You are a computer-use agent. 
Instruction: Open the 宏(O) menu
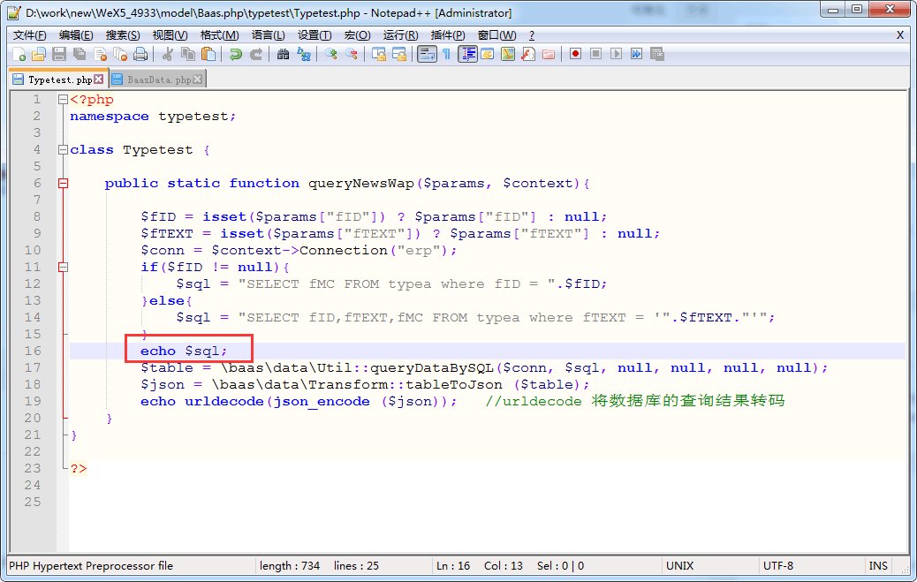(x=357, y=35)
